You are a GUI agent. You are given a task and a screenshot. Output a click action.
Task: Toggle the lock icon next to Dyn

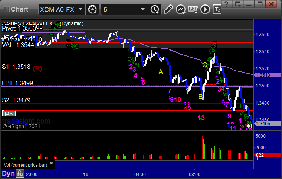tap(20, 173)
